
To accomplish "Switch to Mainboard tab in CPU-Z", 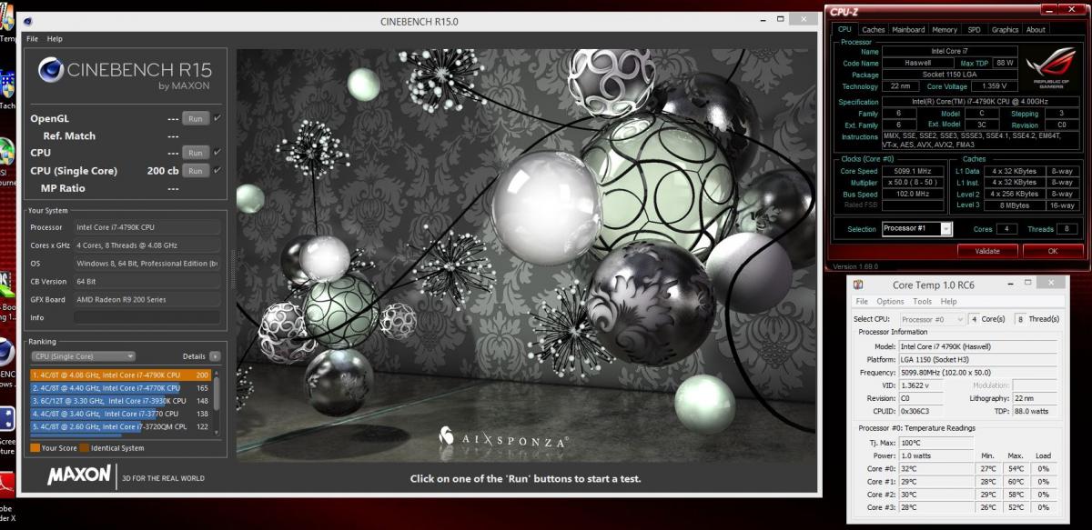I will (908, 30).
